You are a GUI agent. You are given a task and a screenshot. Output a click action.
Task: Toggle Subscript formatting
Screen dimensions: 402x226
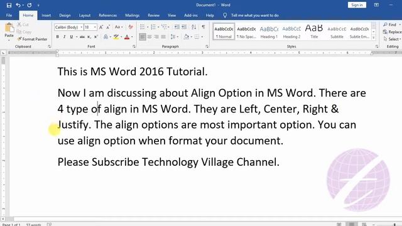point(89,37)
